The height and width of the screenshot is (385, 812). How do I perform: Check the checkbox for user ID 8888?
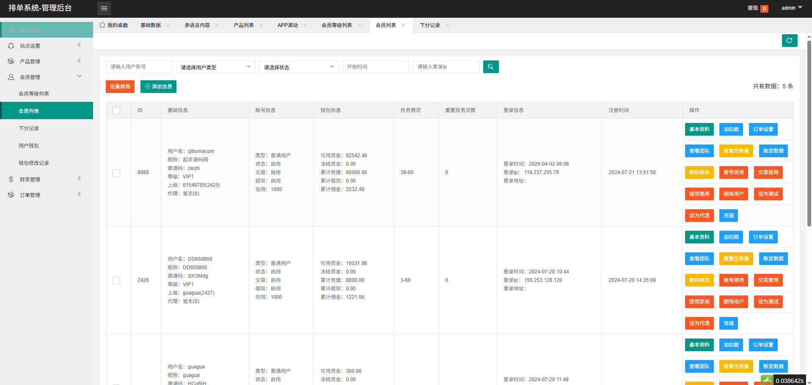tap(116, 172)
